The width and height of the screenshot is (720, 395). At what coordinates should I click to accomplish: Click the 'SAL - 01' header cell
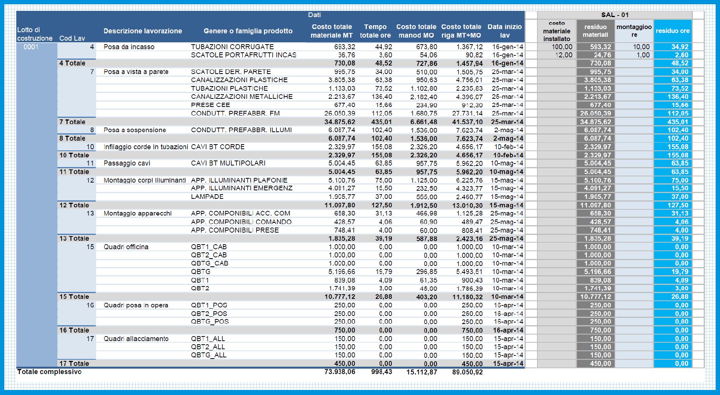coord(615,15)
